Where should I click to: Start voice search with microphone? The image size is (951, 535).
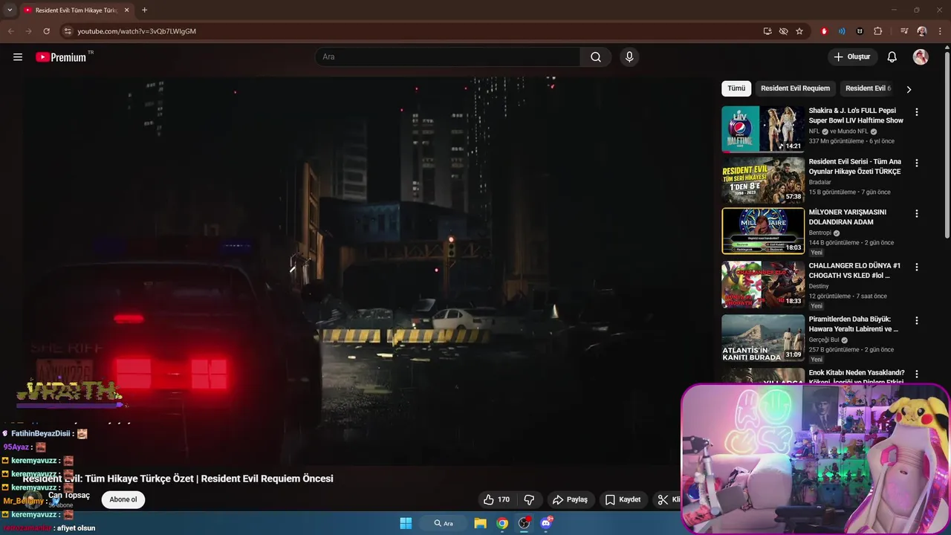point(629,57)
